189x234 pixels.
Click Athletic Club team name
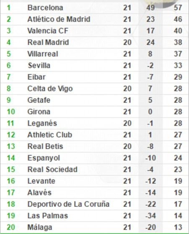pos(50,135)
